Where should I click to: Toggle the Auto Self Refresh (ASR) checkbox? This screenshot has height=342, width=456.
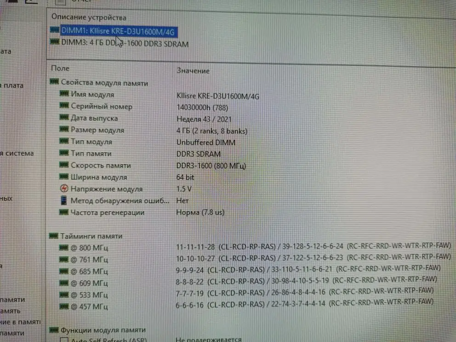tap(64, 340)
